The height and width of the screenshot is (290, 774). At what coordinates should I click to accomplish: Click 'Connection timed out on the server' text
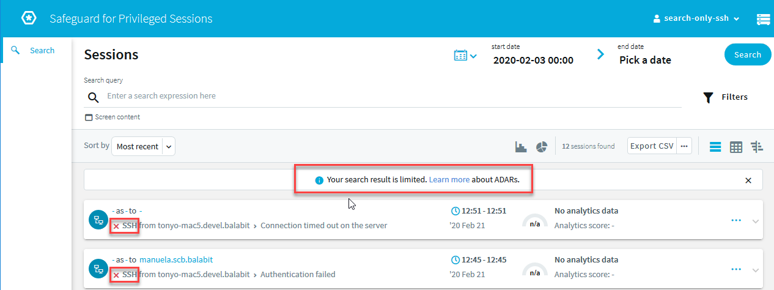coord(324,225)
